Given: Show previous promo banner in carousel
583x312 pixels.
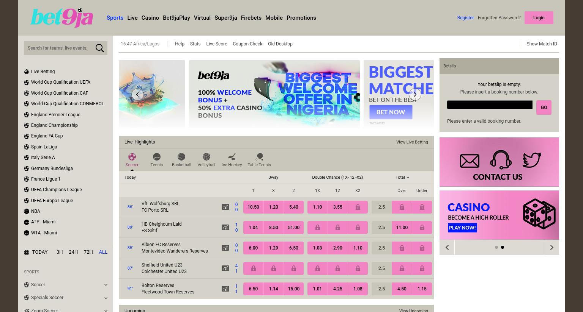Looking at the screenshot, I should tap(137, 94).
